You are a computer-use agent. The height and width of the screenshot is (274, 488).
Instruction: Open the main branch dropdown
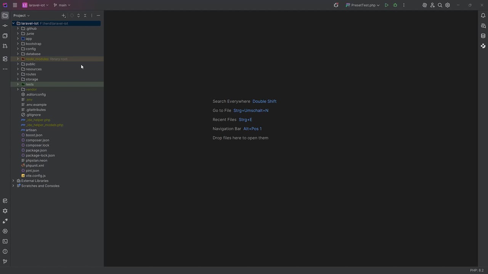click(x=62, y=5)
